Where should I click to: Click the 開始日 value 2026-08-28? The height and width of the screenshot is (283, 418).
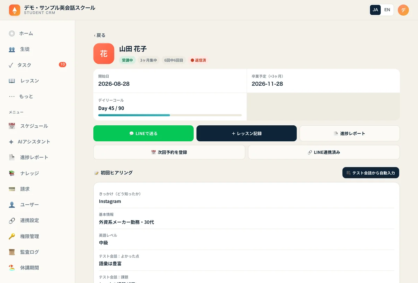114,84
